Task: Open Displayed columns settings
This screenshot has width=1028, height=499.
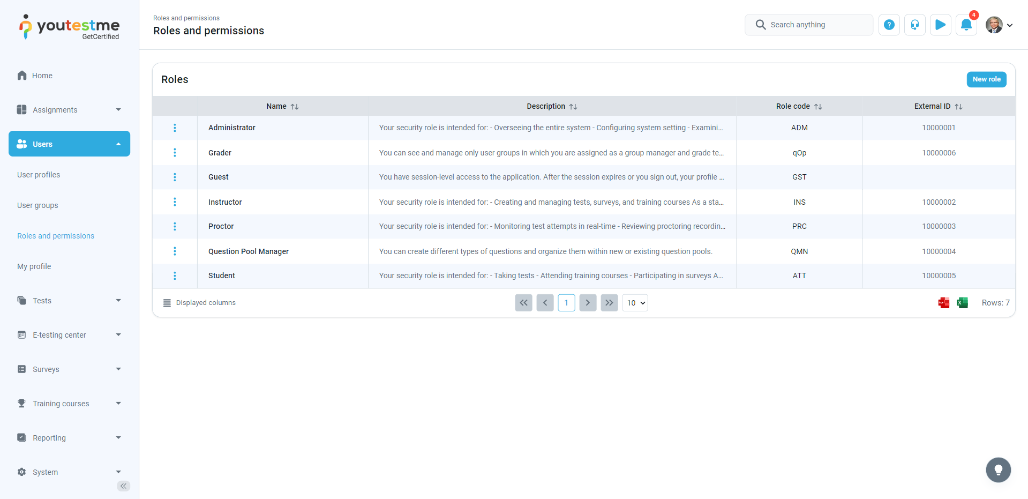Action: tap(199, 303)
